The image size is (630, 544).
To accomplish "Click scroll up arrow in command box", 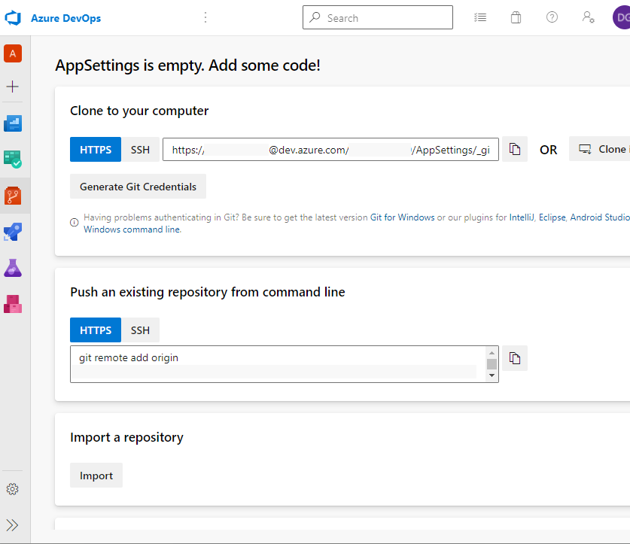I will (x=492, y=353).
